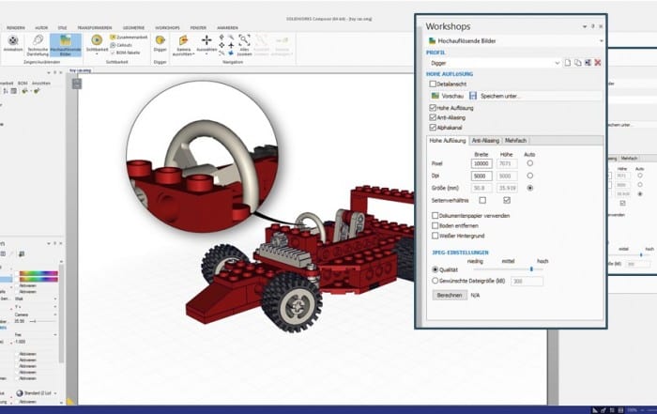Click the lower rainbow color bar
Viewport: 657px width, 414px height.
[38, 279]
